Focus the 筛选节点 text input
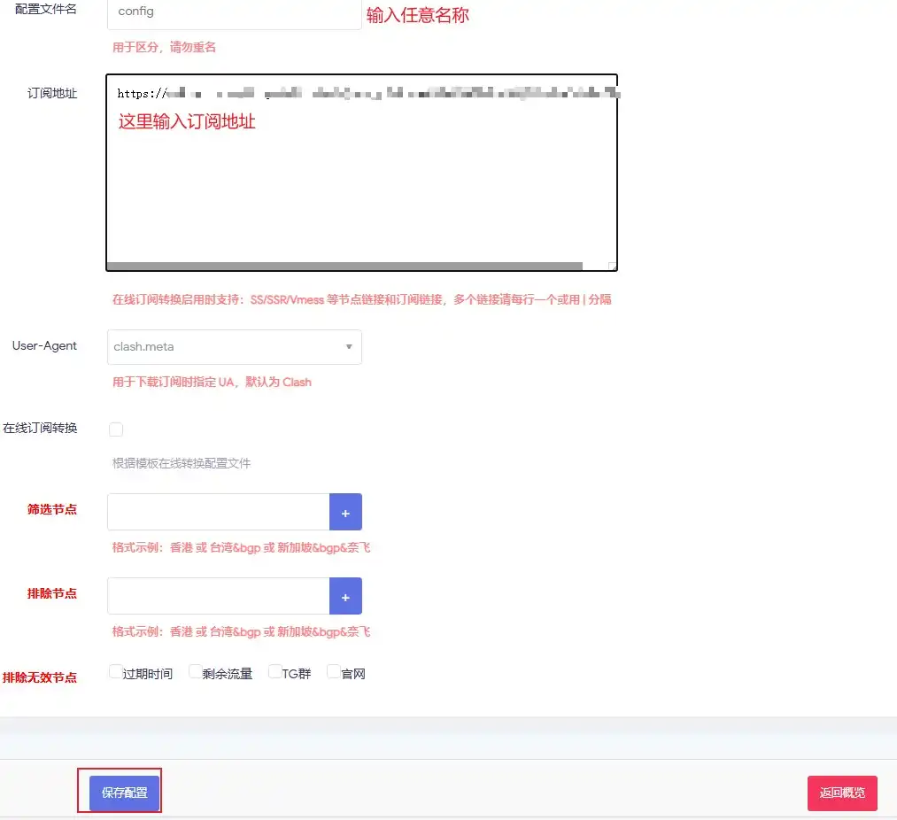The image size is (897, 820). point(218,512)
